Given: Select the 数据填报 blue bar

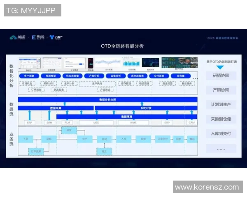Looking at the screenshot, I should click(x=127, y=117).
